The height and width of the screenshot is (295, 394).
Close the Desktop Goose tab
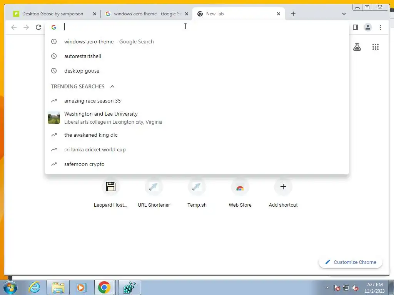click(95, 14)
